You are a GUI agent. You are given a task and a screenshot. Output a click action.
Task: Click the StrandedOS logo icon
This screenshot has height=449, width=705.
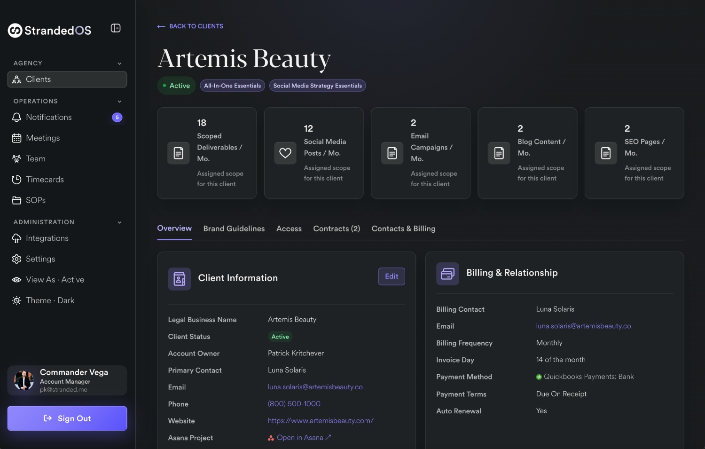coord(15,31)
